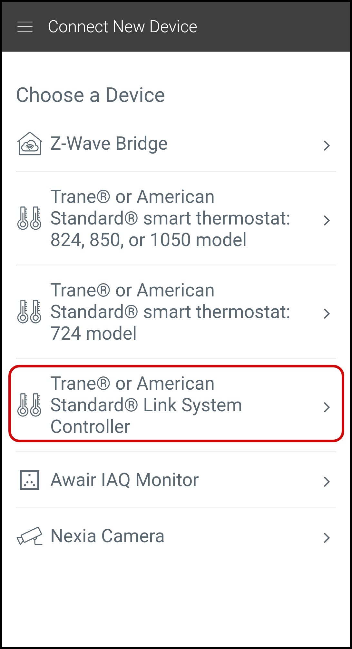Tap thermometer icon beside 724 model thermostat
Screen dimensions: 352x649
click(29, 312)
